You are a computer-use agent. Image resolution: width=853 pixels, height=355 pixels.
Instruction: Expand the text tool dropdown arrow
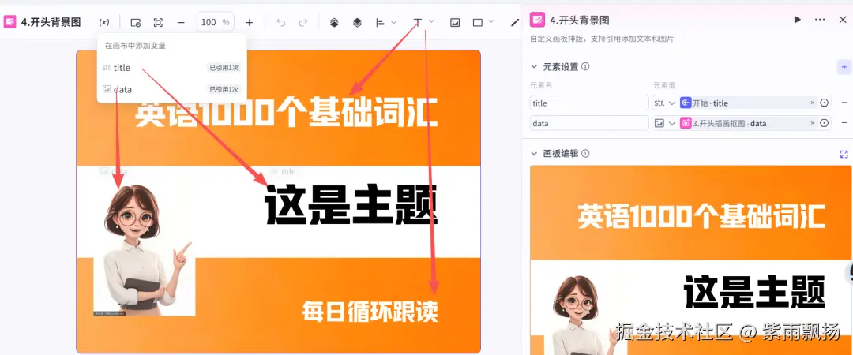click(x=431, y=21)
